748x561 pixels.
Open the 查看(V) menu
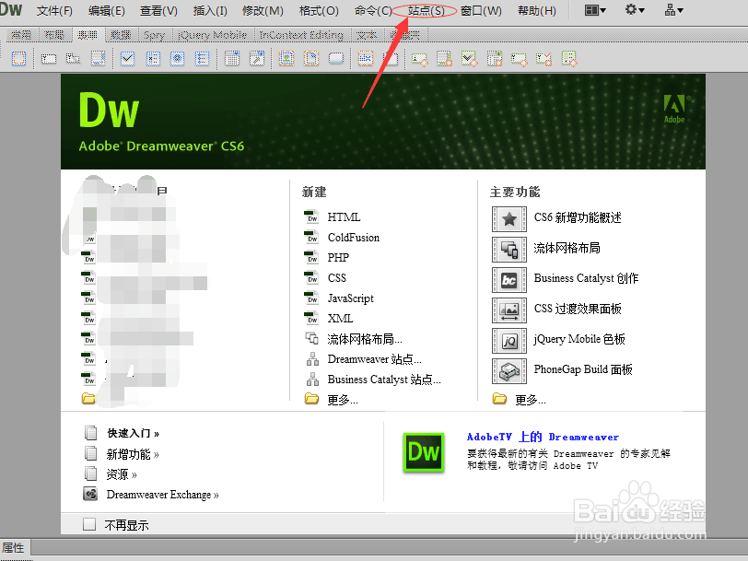click(158, 10)
